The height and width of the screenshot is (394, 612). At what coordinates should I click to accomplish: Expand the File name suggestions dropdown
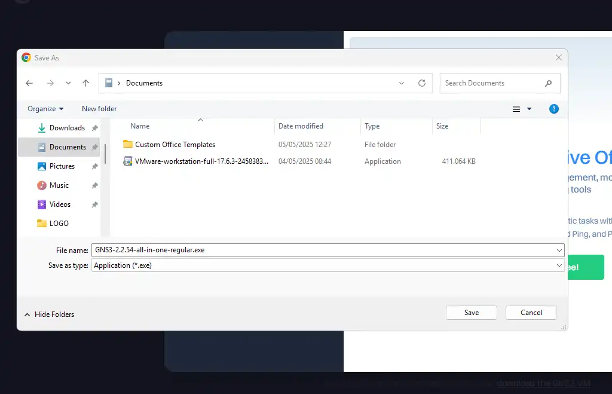559,250
